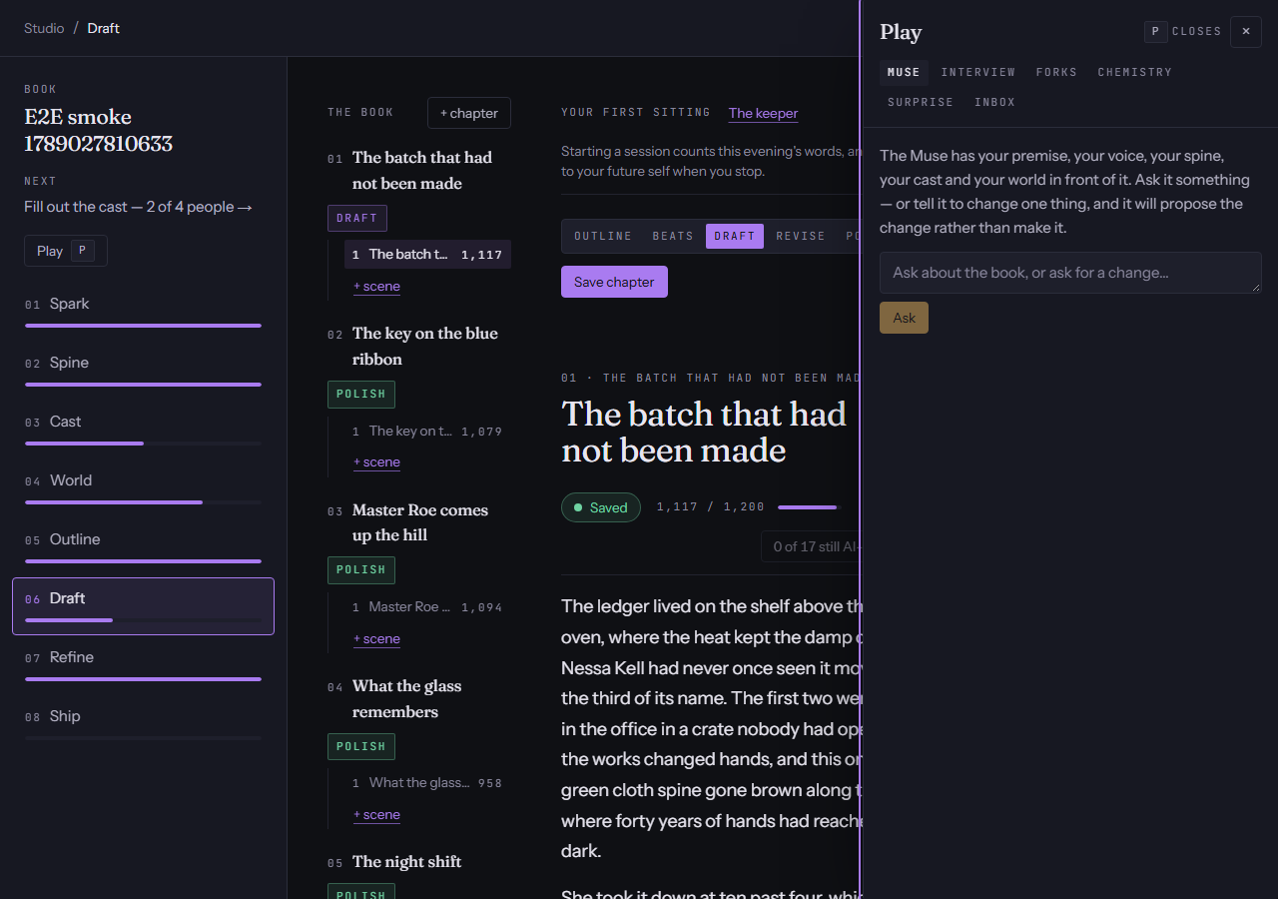Open chapter 'Master Roe comes up the hill'
The height and width of the screenshot is (899, 1278).
420,522
